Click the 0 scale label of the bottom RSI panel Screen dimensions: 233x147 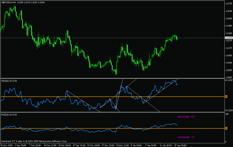tap(226, 142)
